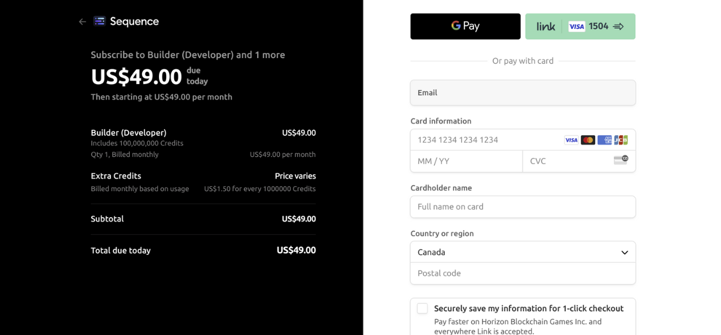
Task: Click the Postal code input field
Action: click(x=523, y=273)
